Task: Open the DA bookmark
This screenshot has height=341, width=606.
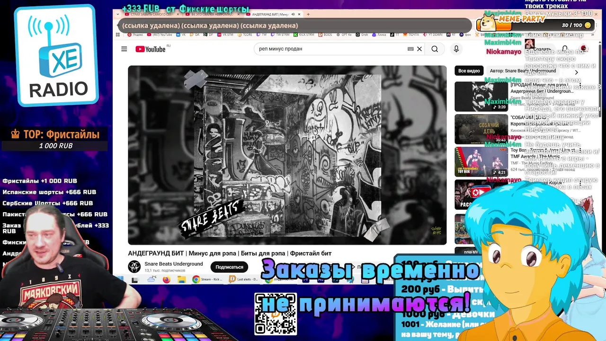Action: 194,34
